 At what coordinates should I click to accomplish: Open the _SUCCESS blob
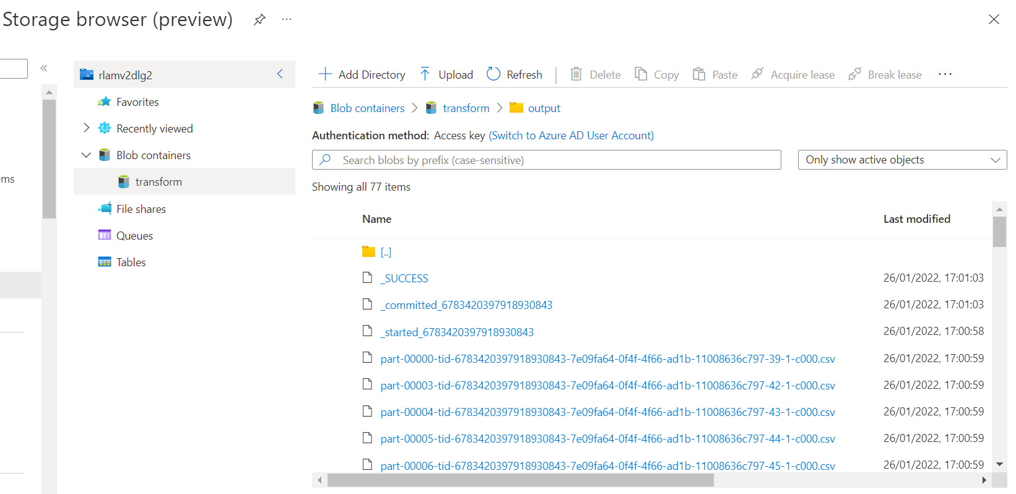coord(404,279)
